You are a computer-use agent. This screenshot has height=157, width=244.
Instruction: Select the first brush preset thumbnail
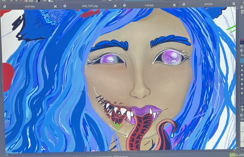click(242, 127)
